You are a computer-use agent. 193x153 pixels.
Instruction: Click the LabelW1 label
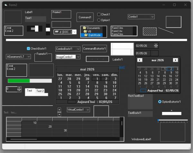coord(117,60)
